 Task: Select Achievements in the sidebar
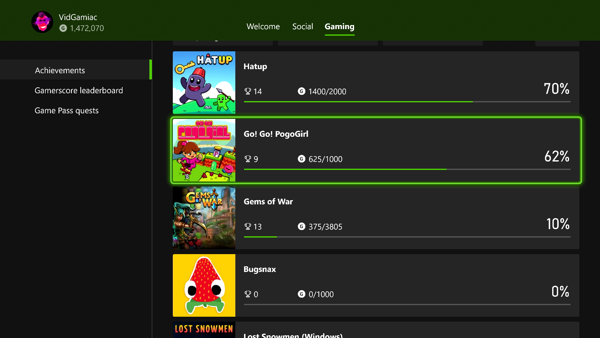tap(60, 70)
